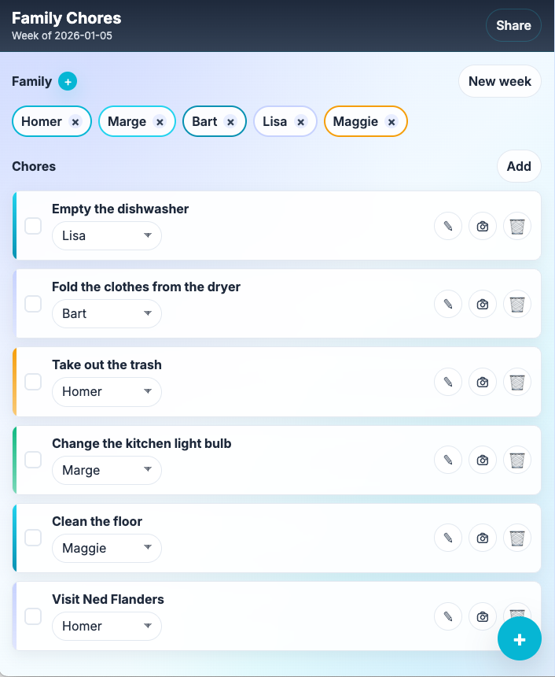Delete the Take out the trash chore
The height and width of the screenshot is (677, 555).
click(517, 382)
